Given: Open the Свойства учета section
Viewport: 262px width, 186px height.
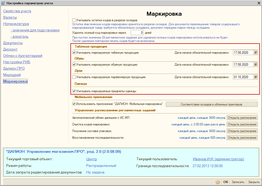Looking at the screenshot, I should pyautogui.click(x=17, y=11).
